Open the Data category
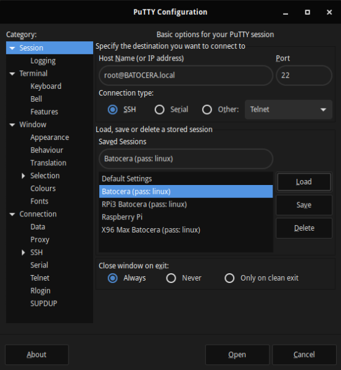The width and height of the screenshot is (341, 370). [38, 227]
